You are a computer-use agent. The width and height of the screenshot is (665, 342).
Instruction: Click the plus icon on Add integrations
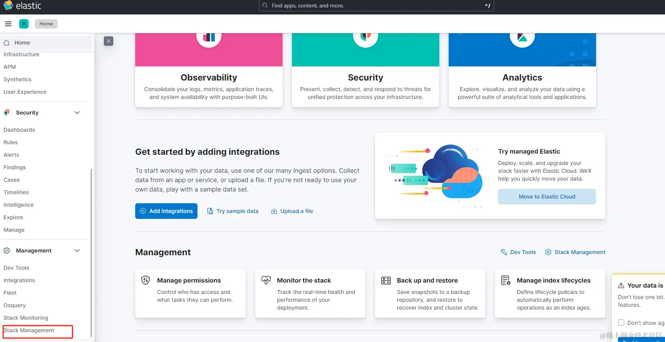(x=143, y=211)
